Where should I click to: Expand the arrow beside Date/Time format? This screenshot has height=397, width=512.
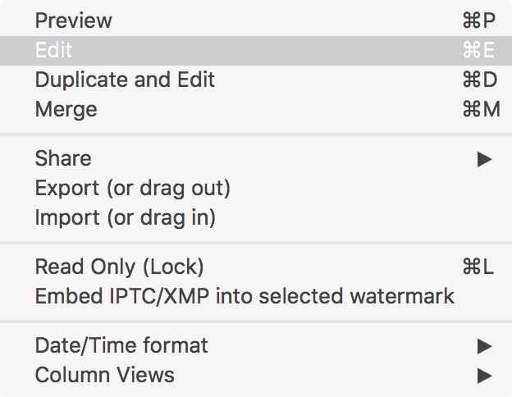click(x=484, y=346)
